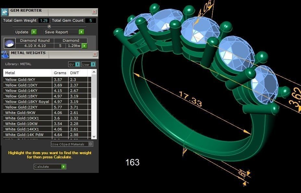Select the Yellow Gold:22KY row
The image size is (301, 193).
click(x=47, y=107)
